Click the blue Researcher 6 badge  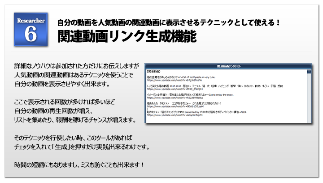tap(31, 29)
